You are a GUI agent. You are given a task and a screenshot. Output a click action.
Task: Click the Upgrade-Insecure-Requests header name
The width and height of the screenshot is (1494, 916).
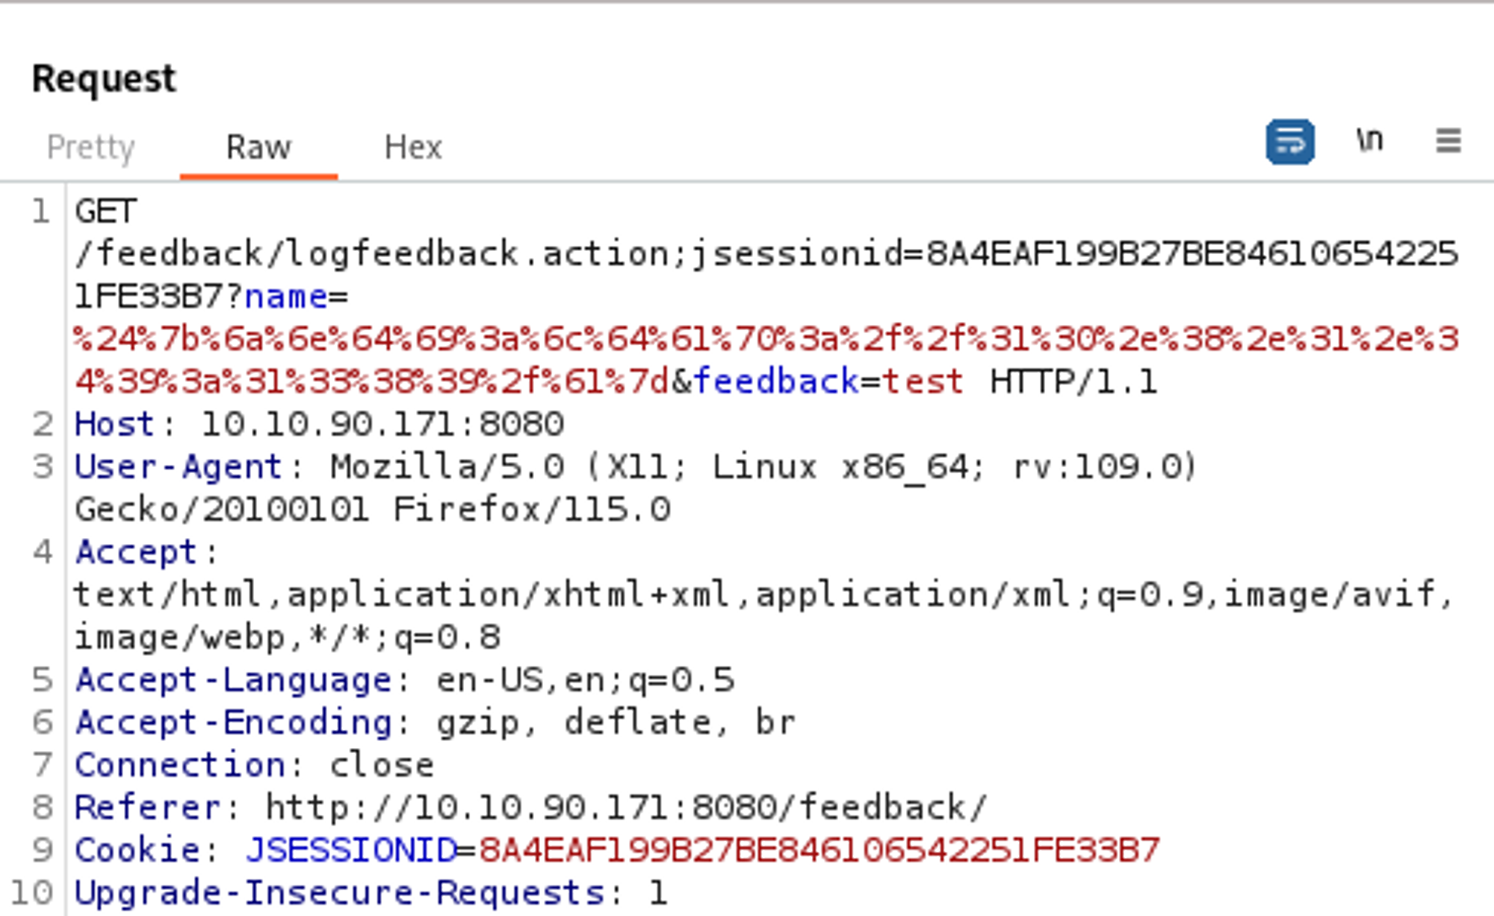(339, 894)
